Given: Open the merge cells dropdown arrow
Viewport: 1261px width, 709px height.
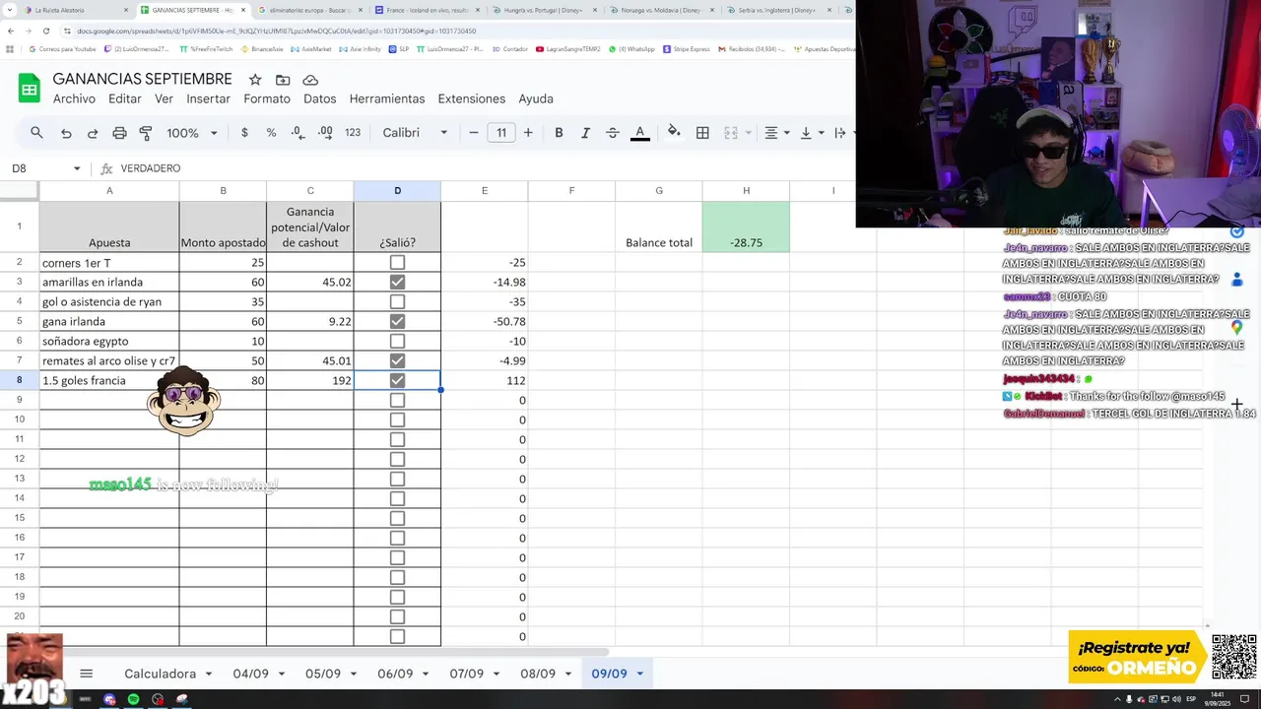Looking at the screenshot, I should [x=748, y=133].
